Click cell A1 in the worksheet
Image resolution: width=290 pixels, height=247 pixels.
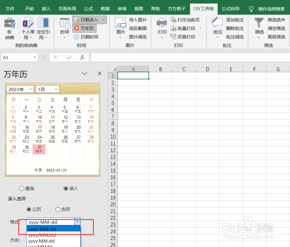click(133, 75)
